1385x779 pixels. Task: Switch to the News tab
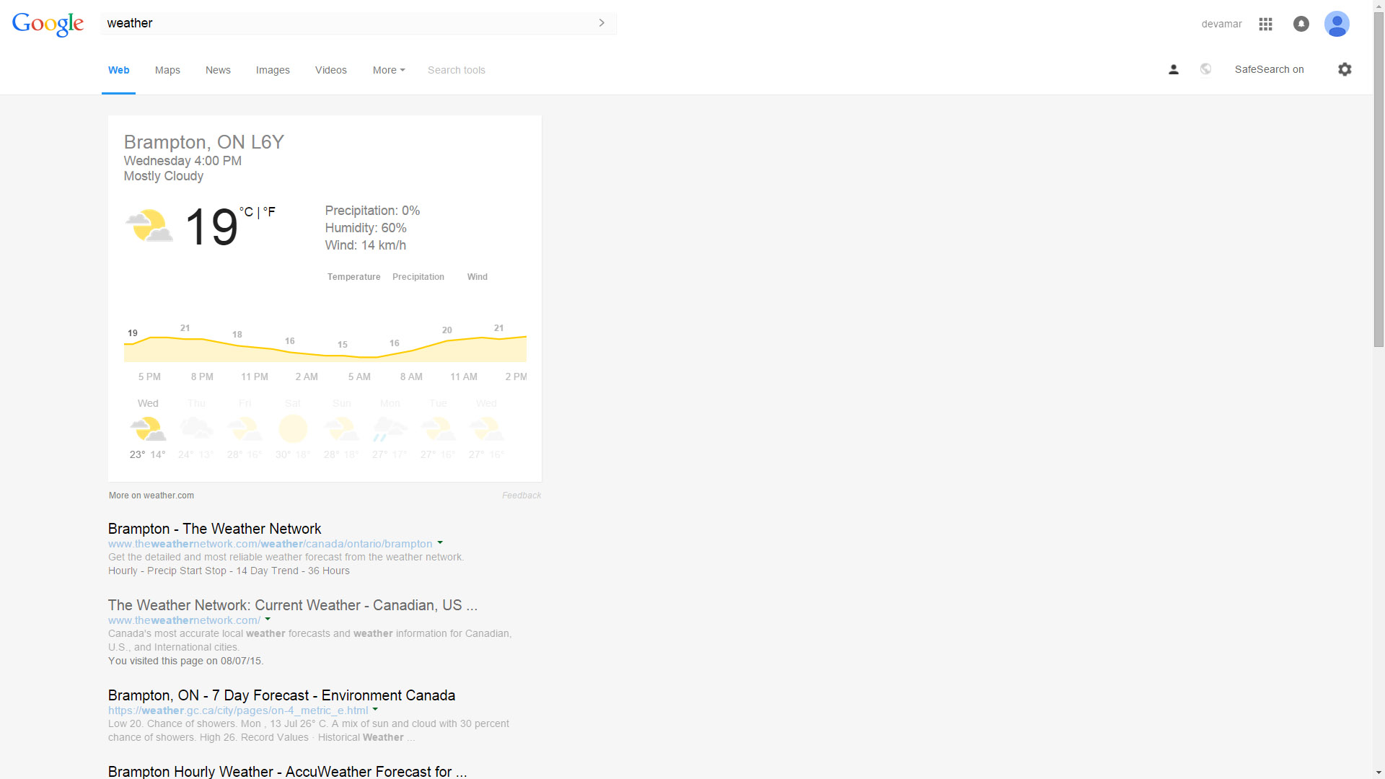(x=218, y=70)
